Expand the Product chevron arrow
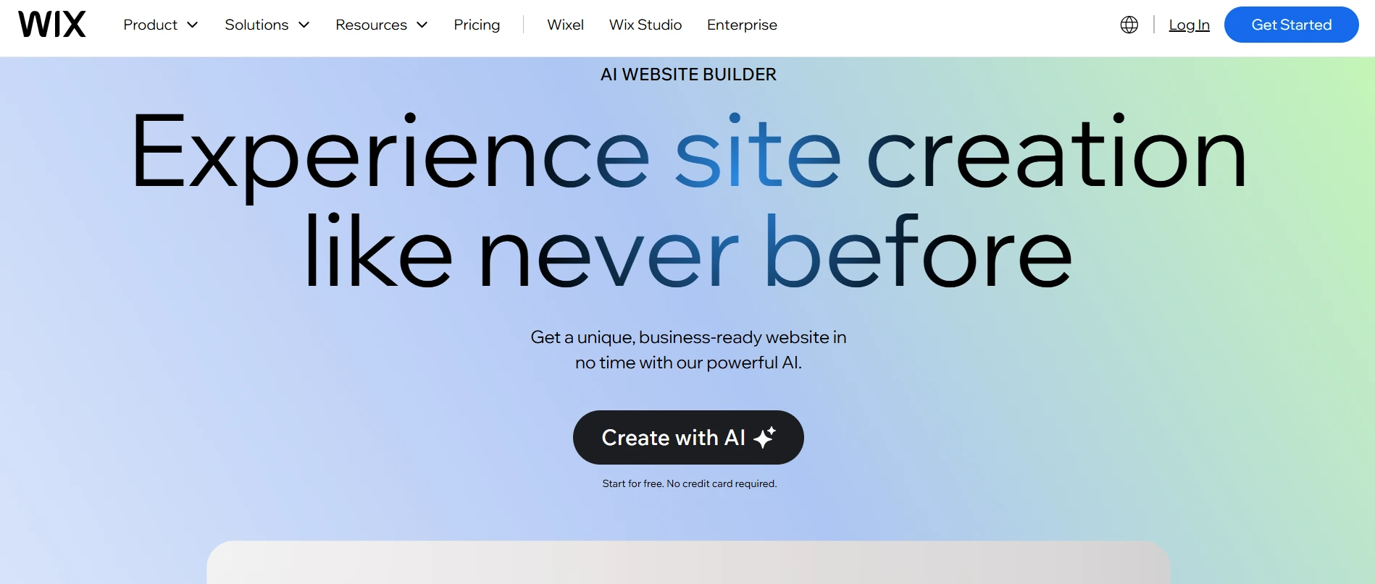The image size is (1375, 584). click(193, 25)
